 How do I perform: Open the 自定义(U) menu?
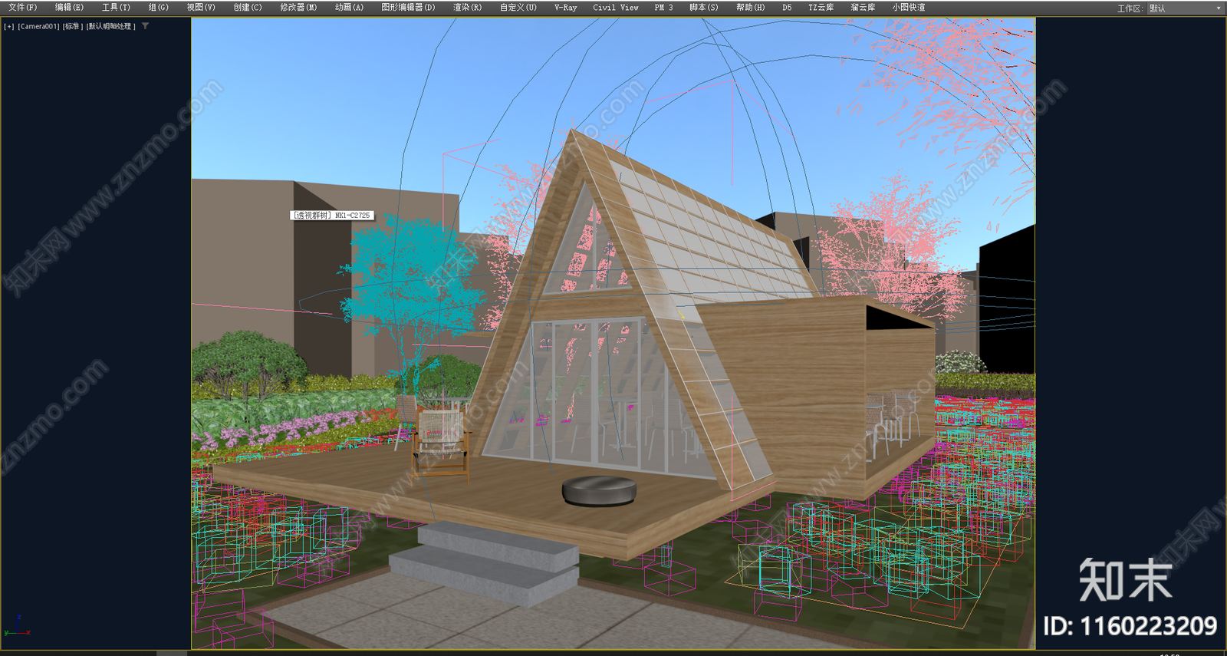click(518, 7)
